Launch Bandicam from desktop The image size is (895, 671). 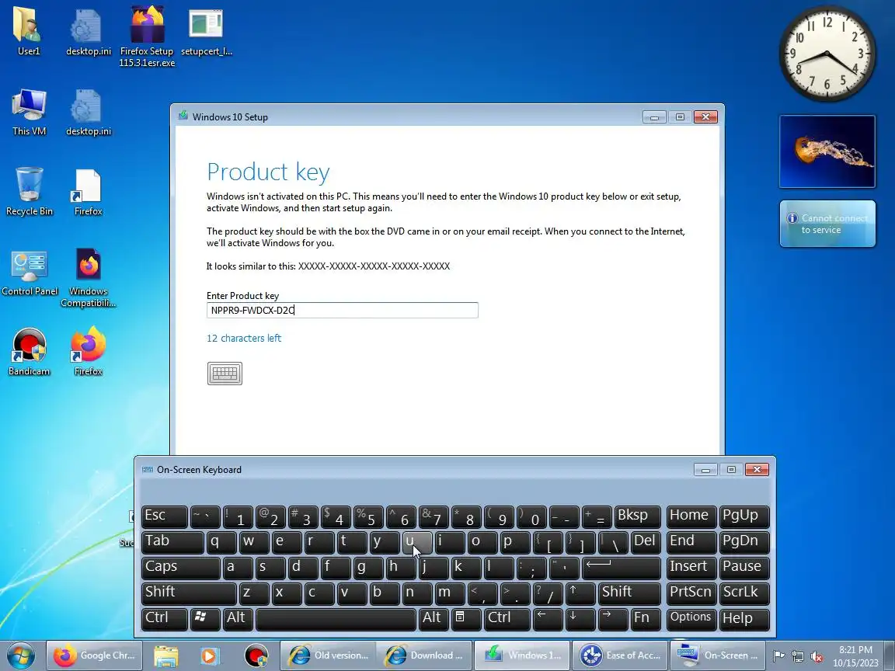pyautogui.click(x=29, y=352)
